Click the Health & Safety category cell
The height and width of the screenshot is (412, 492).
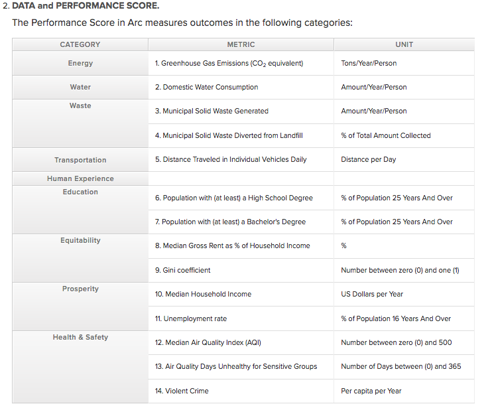80,337
